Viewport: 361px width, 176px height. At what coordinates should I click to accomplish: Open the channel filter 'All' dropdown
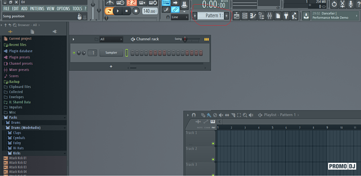111,39
